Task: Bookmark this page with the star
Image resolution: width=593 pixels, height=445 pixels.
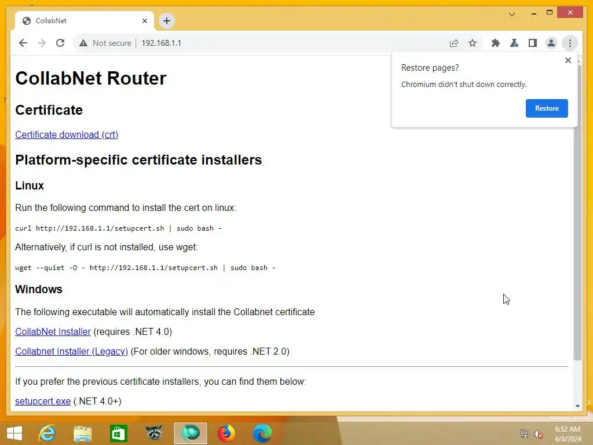Action: click(x=473, y=43)
